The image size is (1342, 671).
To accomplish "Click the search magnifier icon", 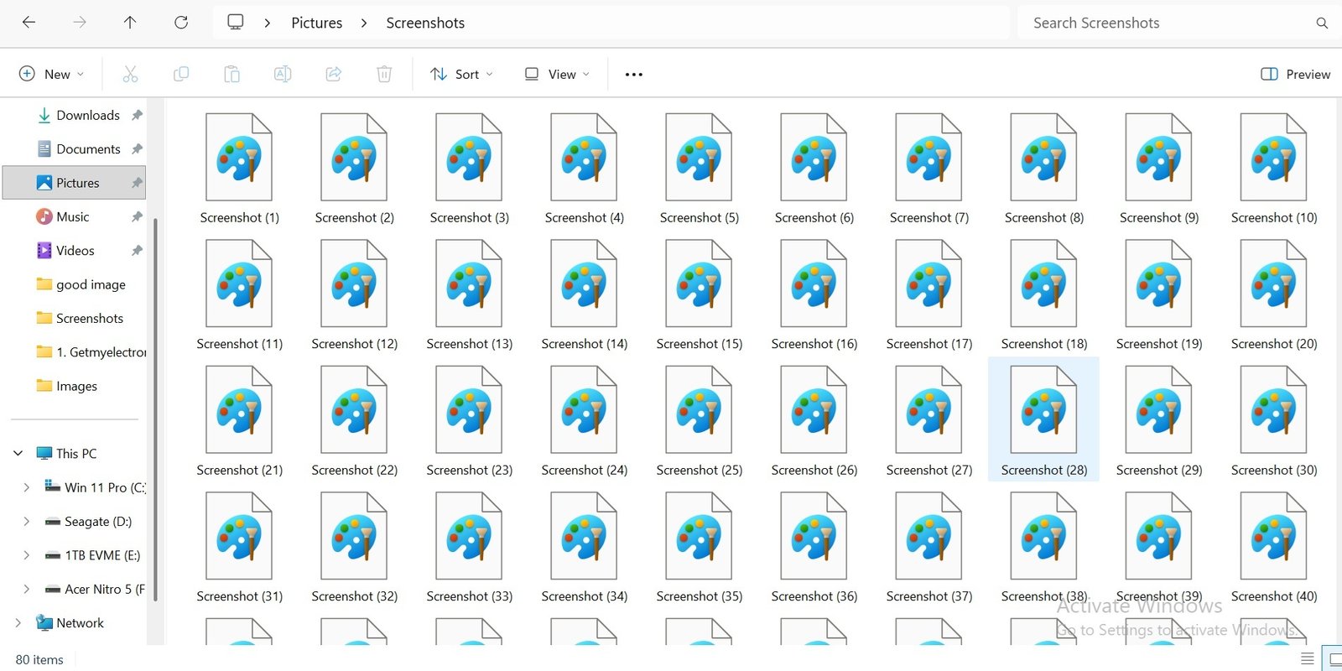I will click(1322, 23).
